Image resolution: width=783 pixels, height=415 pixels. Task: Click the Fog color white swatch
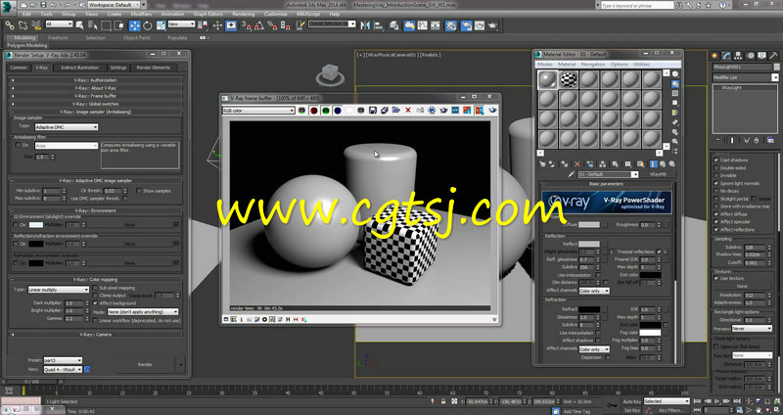(x=650, y=333)
